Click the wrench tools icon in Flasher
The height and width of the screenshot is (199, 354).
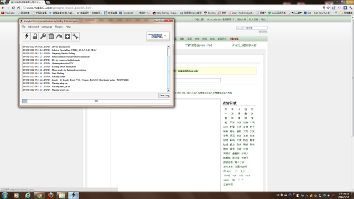point(75,36)
